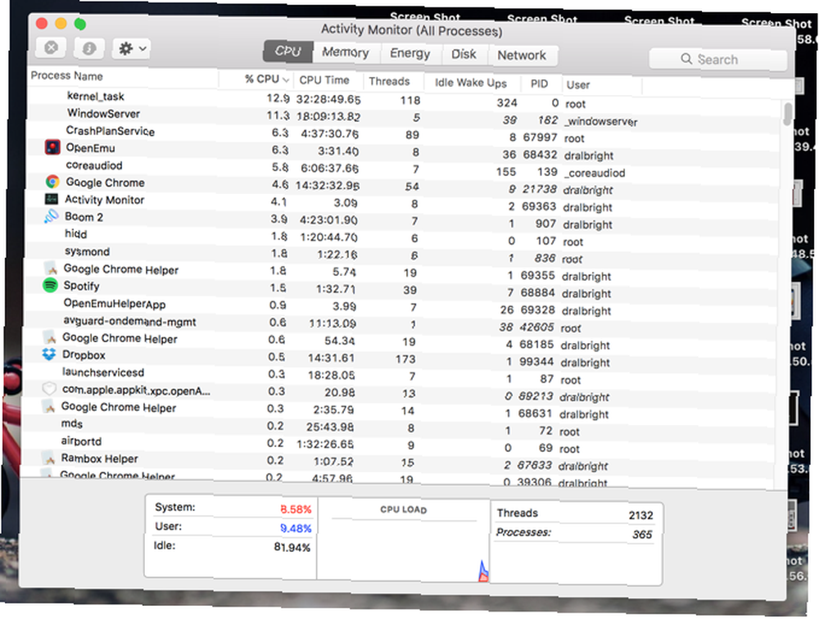Click the Spotify process name
Screen dimensions: 819x619
click(81, 286)
